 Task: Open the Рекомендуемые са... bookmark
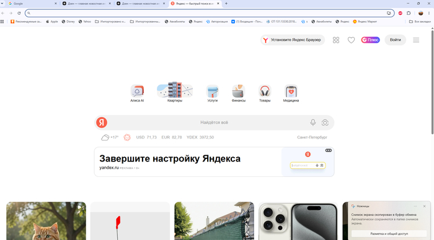pyautogui.click(x=26, y=22)
